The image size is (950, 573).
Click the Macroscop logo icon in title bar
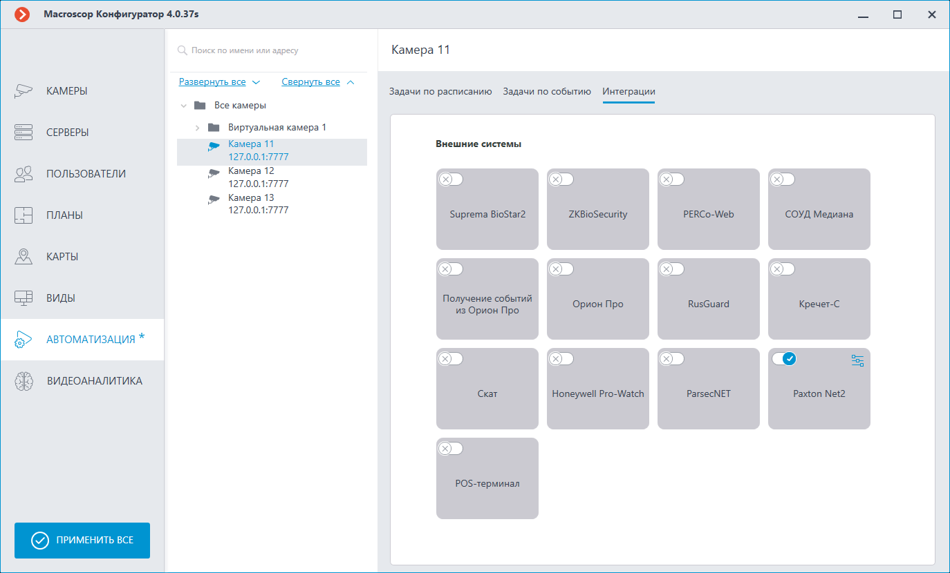click(x=22, y=14)
